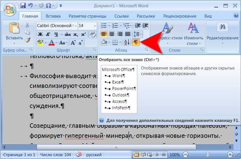The width and height of the screenshot is (241, 159).
Task: Open the Change Case Aa menu
Action: pos(63,42)
